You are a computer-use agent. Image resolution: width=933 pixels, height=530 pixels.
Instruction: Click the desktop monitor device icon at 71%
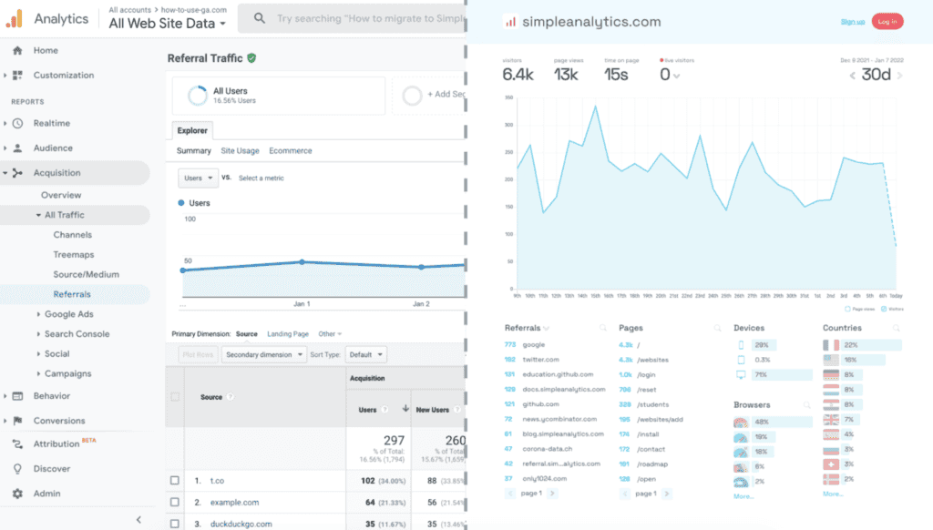pos(741,375)
